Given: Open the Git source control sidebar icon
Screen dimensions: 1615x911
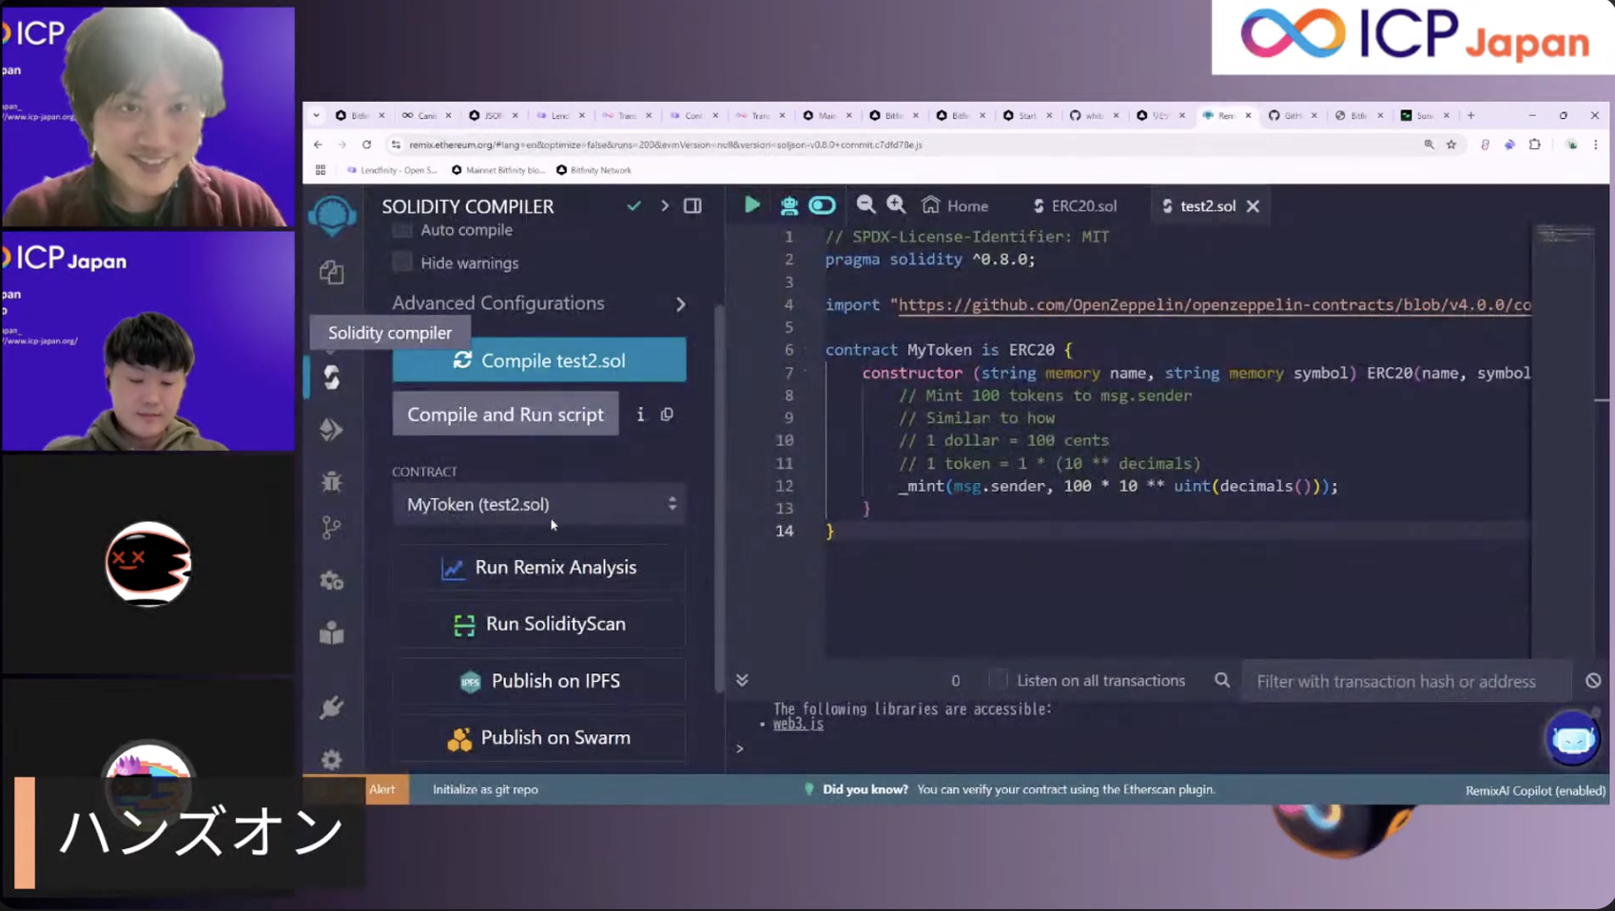Looking at the screenshot, I should (331, 528).
